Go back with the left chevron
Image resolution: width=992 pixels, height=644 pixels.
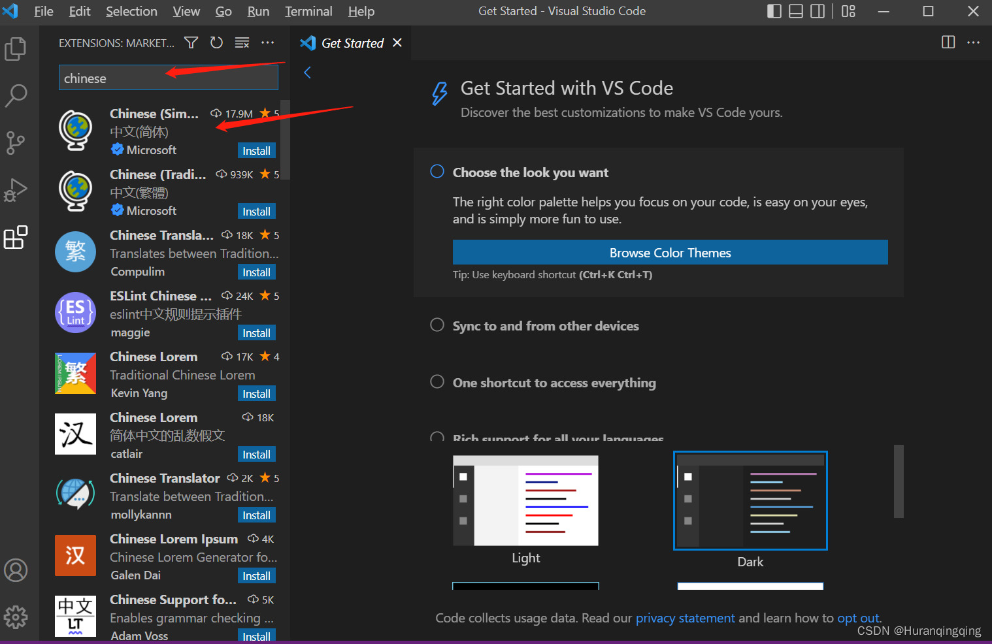click(x=308, y=72)
